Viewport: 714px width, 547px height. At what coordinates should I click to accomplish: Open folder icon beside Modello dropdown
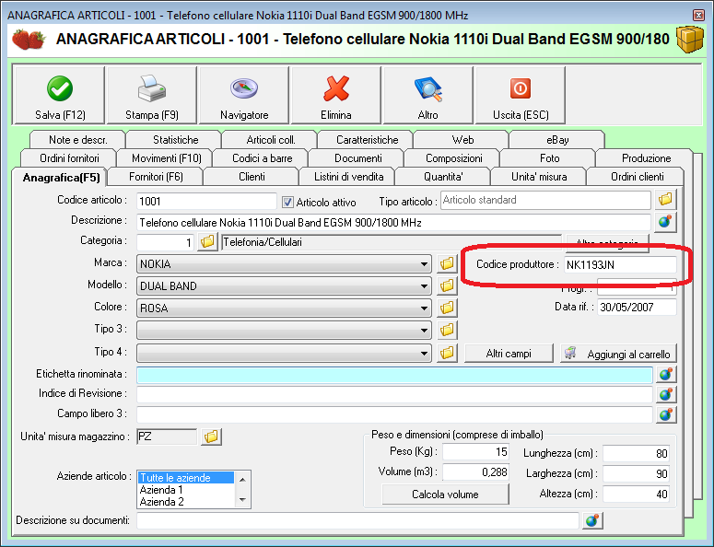[447, 285]
